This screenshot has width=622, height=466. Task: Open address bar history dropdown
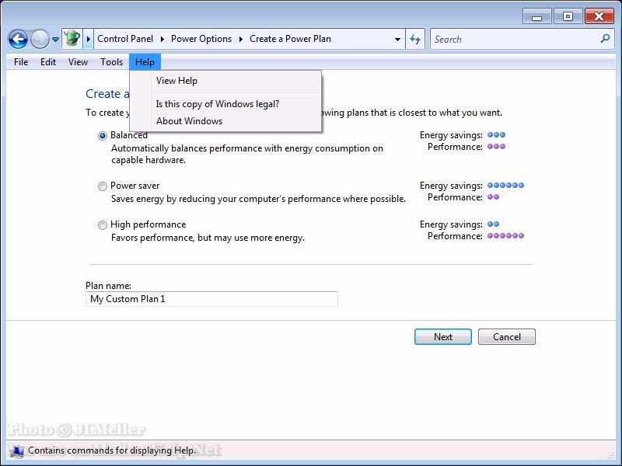pyautogui.click(x=397, y=40)
